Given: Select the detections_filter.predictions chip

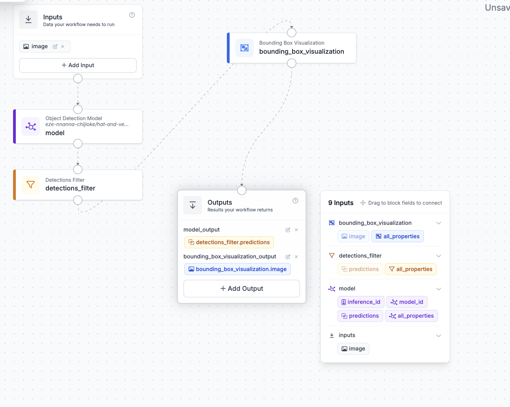Looking at the screenshot, I should (229, 242).
